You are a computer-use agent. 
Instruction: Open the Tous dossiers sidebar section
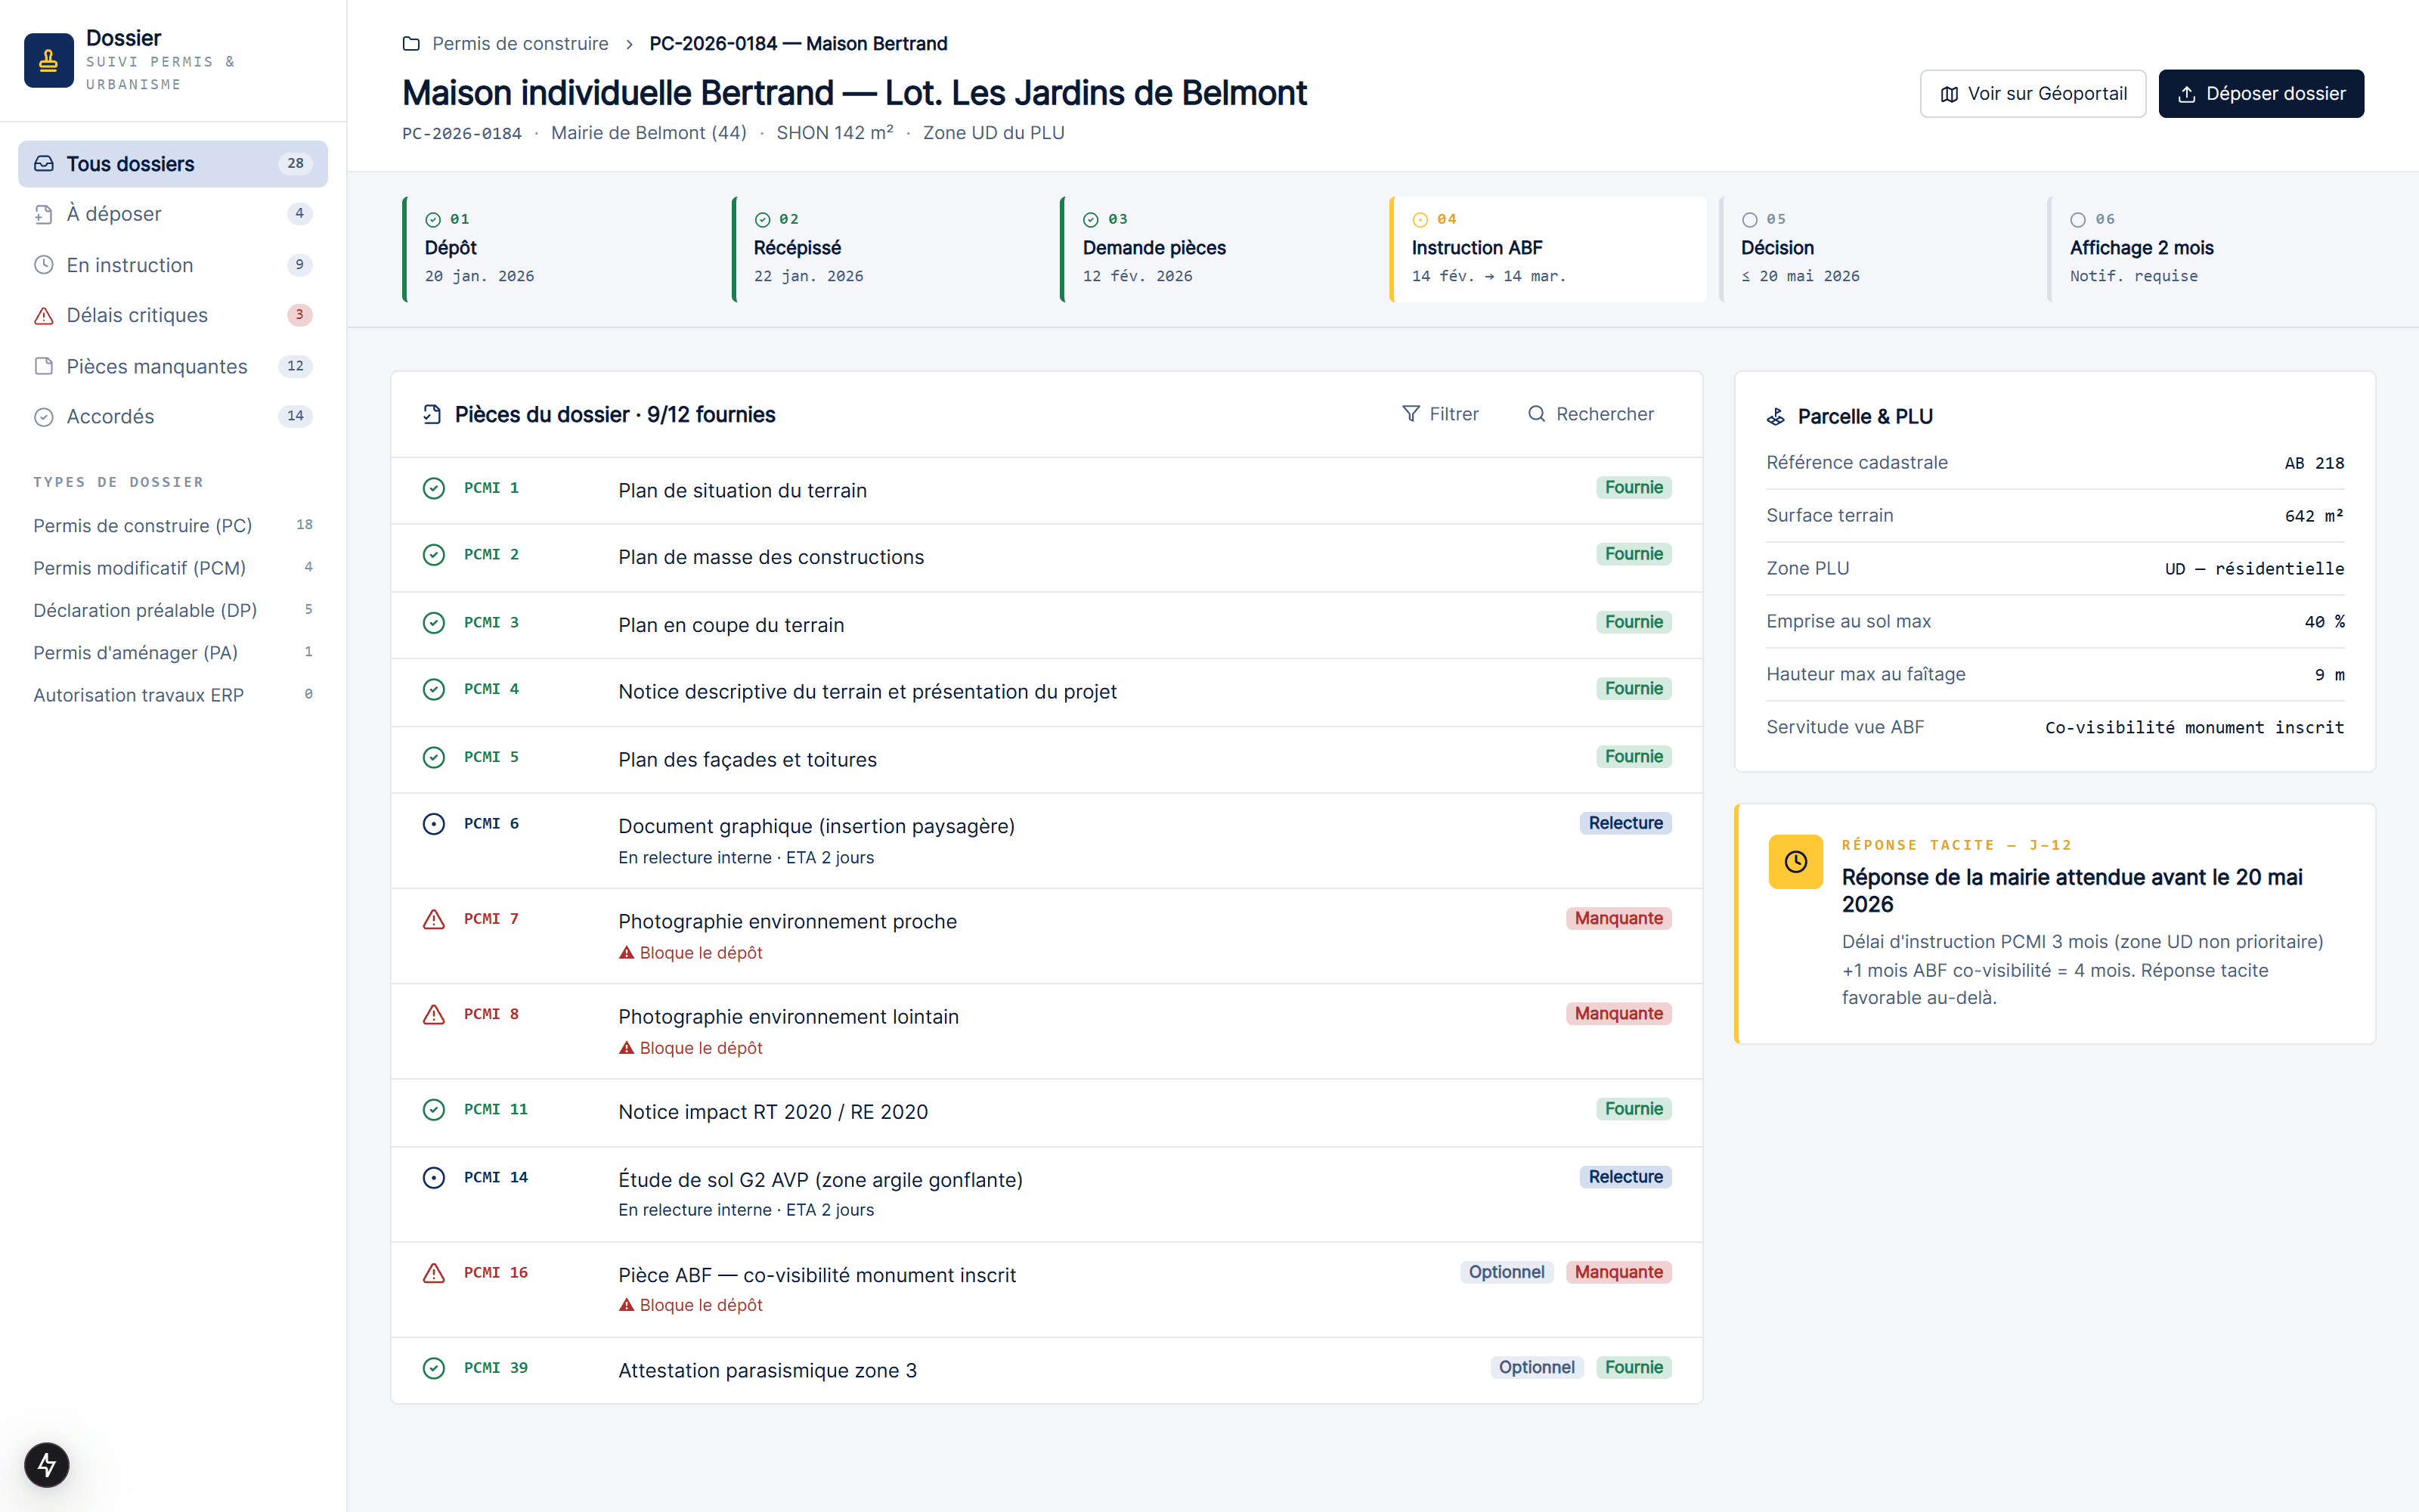173,164
